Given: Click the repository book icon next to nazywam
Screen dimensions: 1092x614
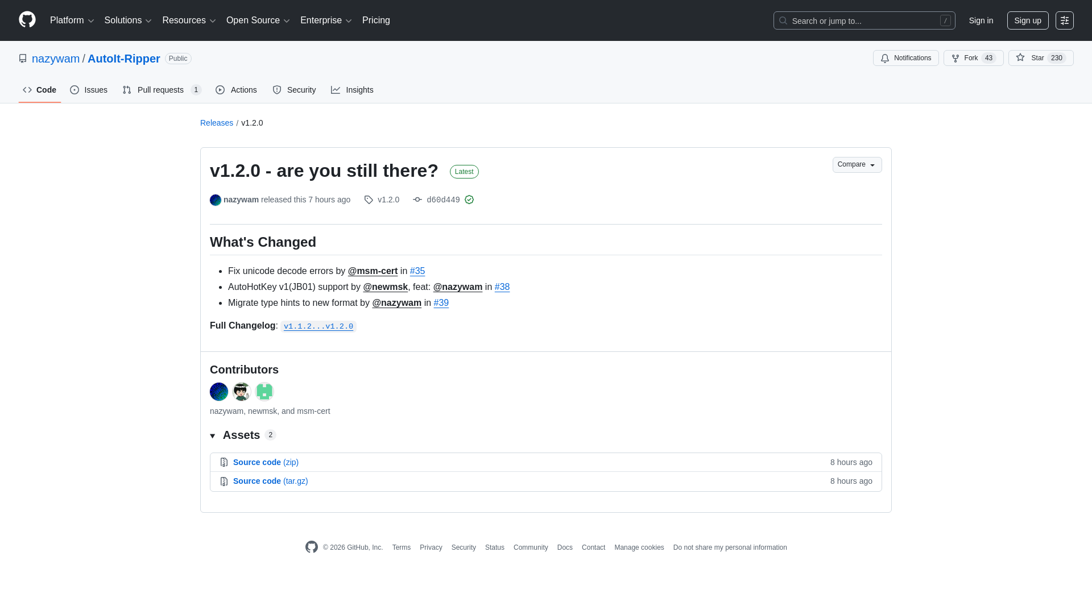Looking at the screenshot, I should point(23,58).
